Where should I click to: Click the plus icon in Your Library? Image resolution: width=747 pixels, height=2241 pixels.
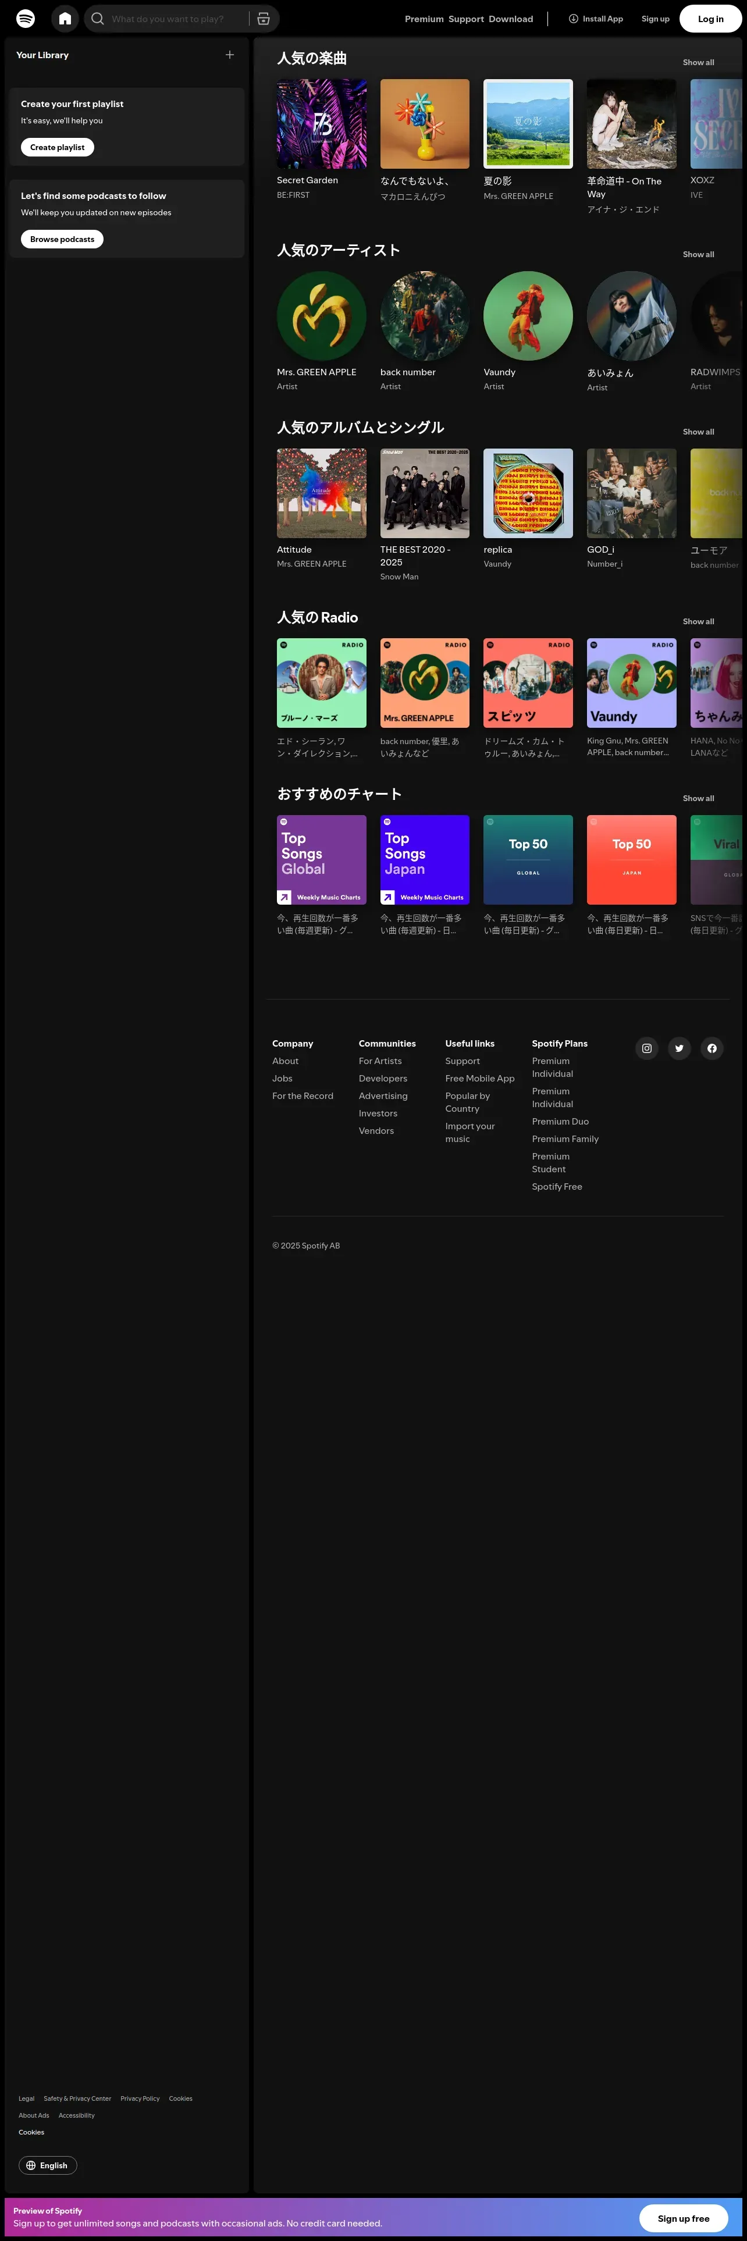pos(230,55)
